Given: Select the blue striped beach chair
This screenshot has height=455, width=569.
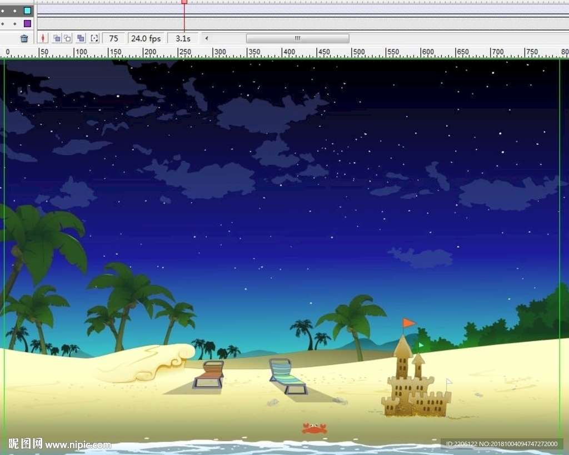Looking at the screenshot, I should [288, 376].
